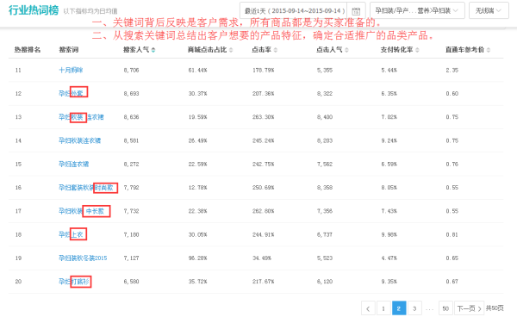
Task: Select search popularity value 6,580
Action: [x=131, y=282]
